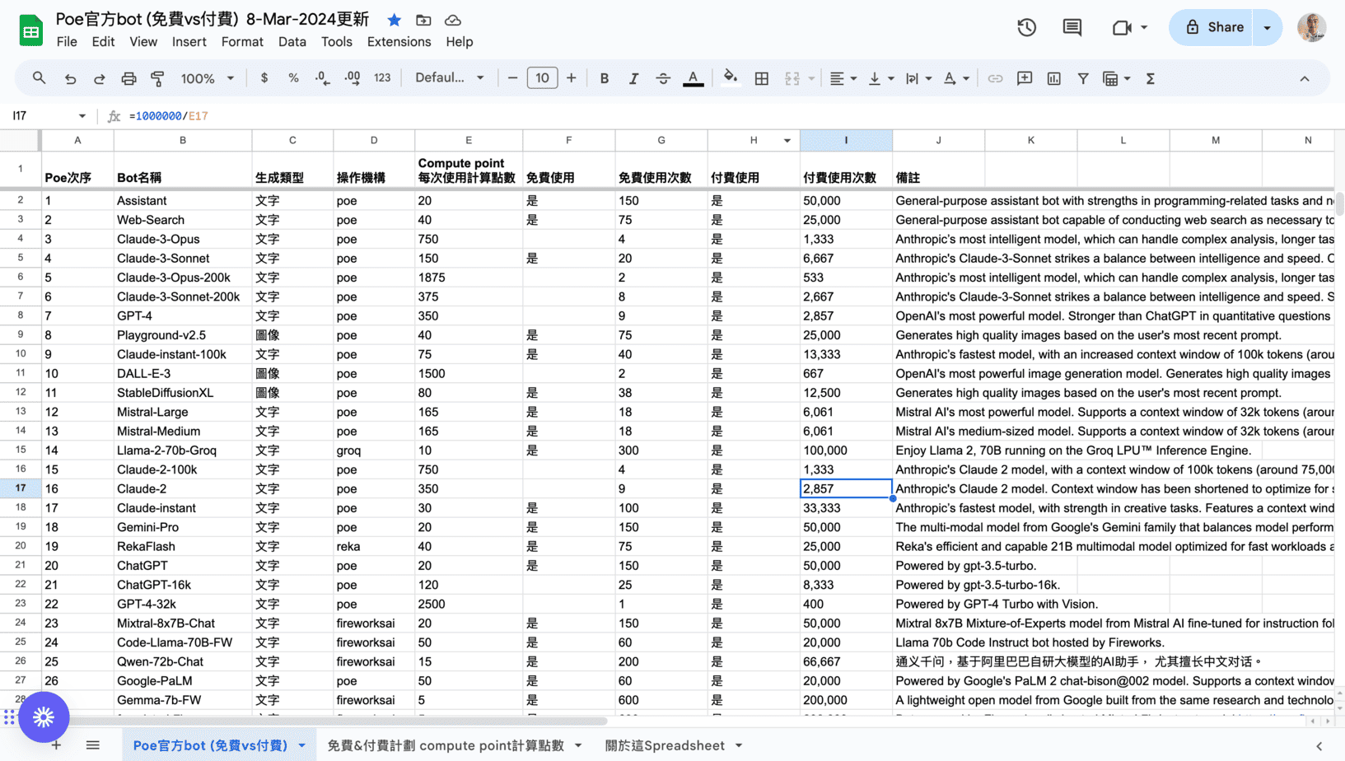Format the cell as percent
This screenshot has width=1345, height=761.
pos(293,78)
